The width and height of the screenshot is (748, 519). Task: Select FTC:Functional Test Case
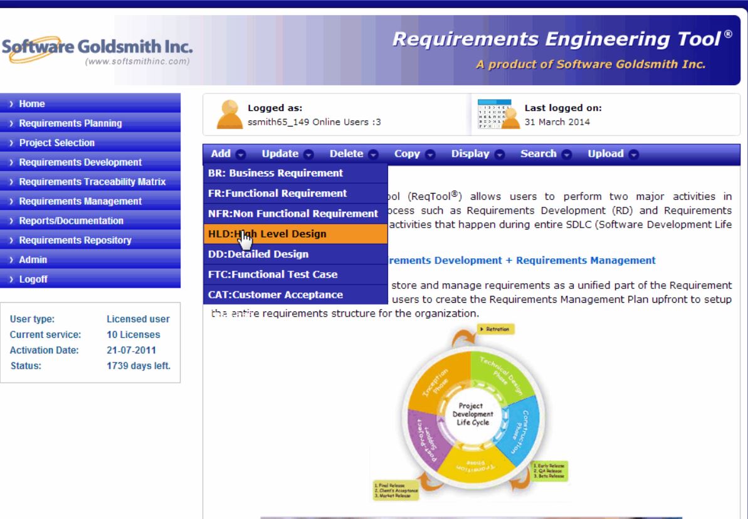(x=295, y=275)
